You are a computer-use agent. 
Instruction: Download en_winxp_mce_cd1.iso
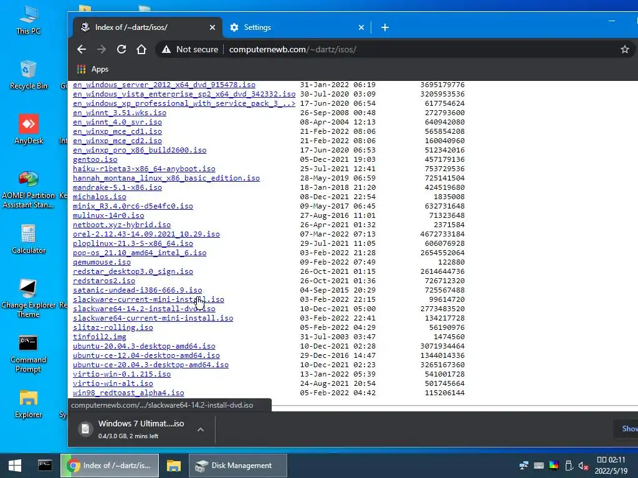click(117, 131)
